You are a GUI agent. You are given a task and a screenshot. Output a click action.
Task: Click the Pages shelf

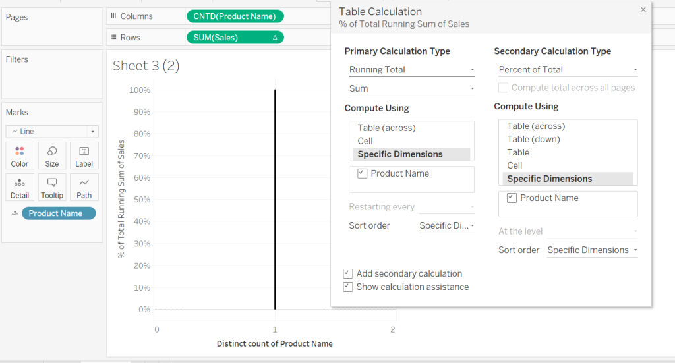52,26
